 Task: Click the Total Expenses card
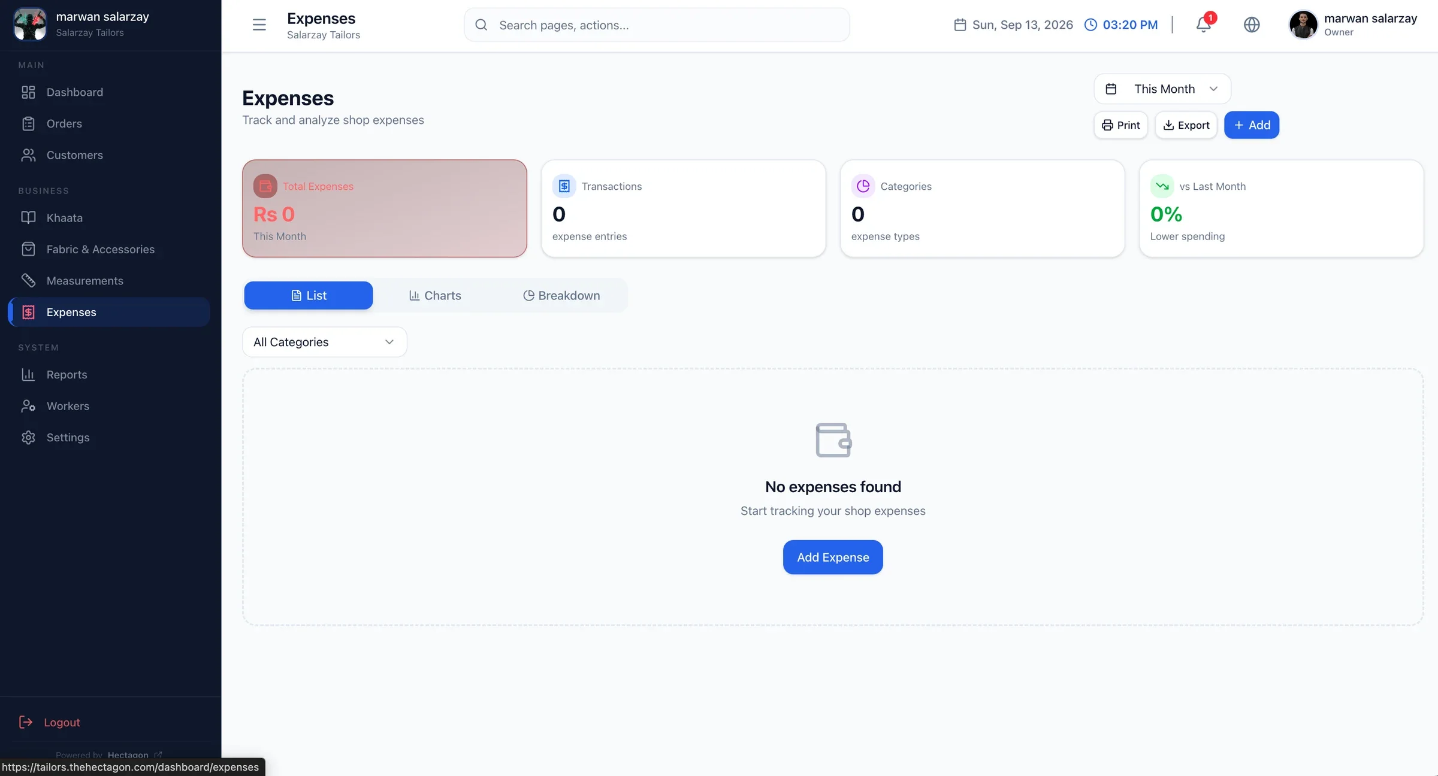pyautogui.click(x=385, y=208)
